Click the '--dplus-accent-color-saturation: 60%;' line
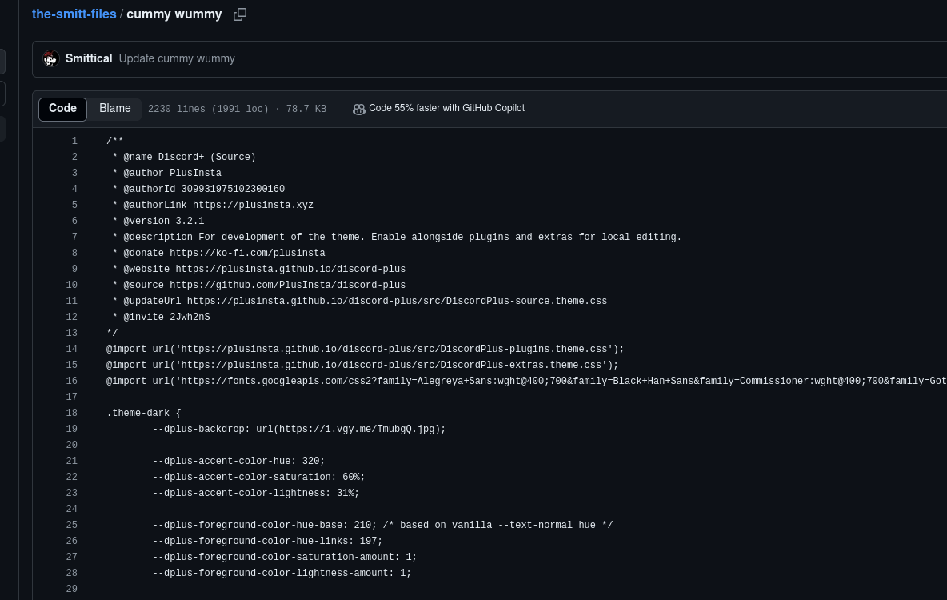The image size is (947, 600). pos(258,478)
